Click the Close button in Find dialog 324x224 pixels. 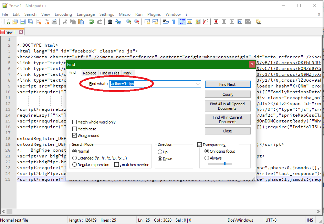point(228,131)
